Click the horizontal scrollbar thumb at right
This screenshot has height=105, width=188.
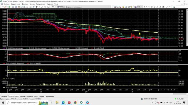pos(179,94)
